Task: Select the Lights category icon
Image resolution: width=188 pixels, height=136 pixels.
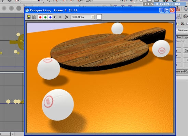Action: click(177, 24)
